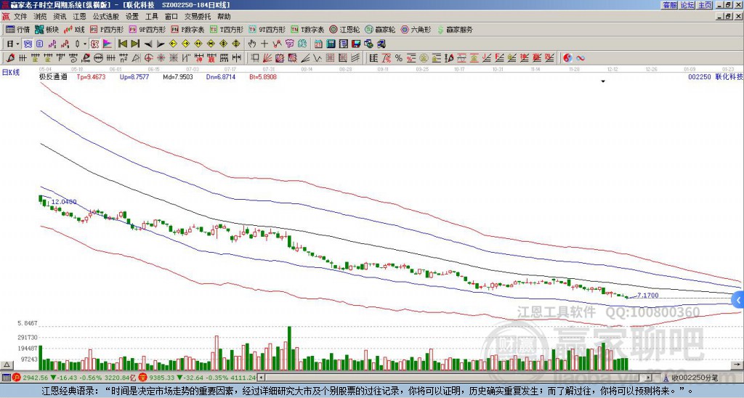Expand the 日 period dropdown
This screenshot has height=398, width=744.
[13, 44]
